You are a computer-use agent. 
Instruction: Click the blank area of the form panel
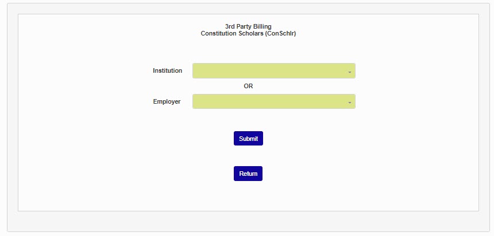[x=402, y=160]
